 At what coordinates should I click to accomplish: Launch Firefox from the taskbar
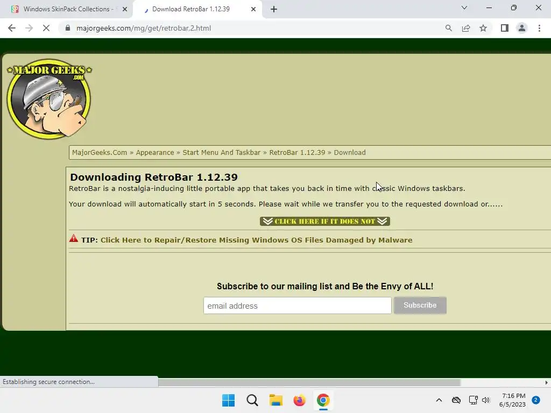click(299, 400)
